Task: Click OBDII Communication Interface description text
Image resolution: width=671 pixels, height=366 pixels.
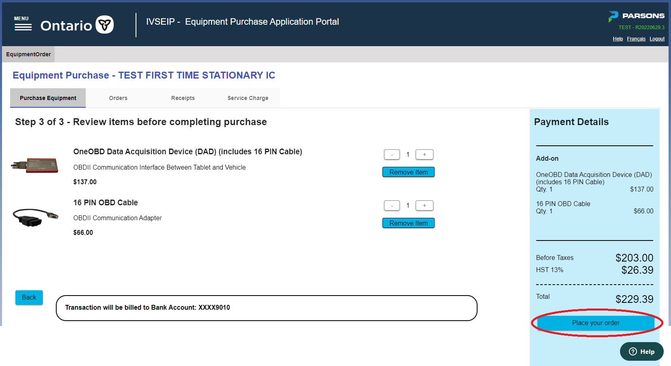Action: [159, 167]
